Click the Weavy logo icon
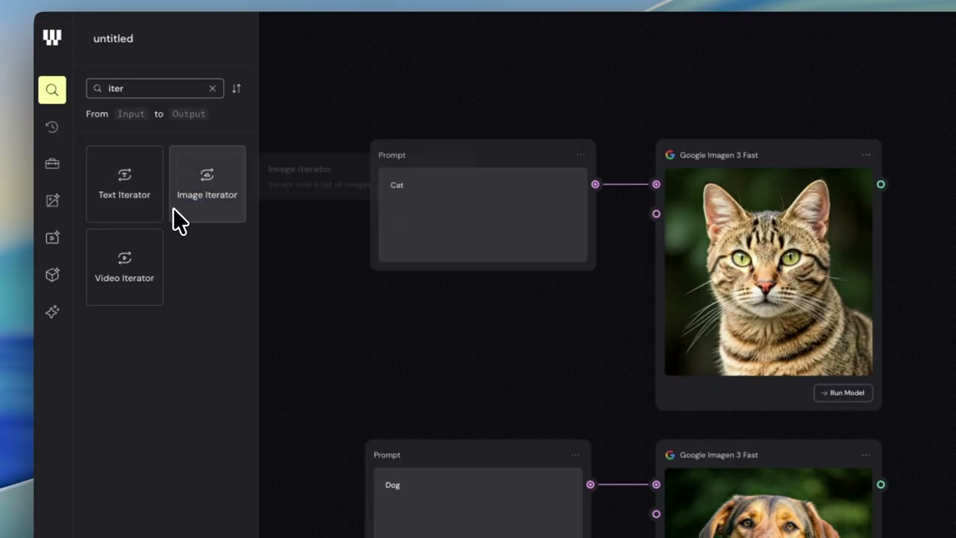This screenshot has height=538, width=956. (52, 37)
